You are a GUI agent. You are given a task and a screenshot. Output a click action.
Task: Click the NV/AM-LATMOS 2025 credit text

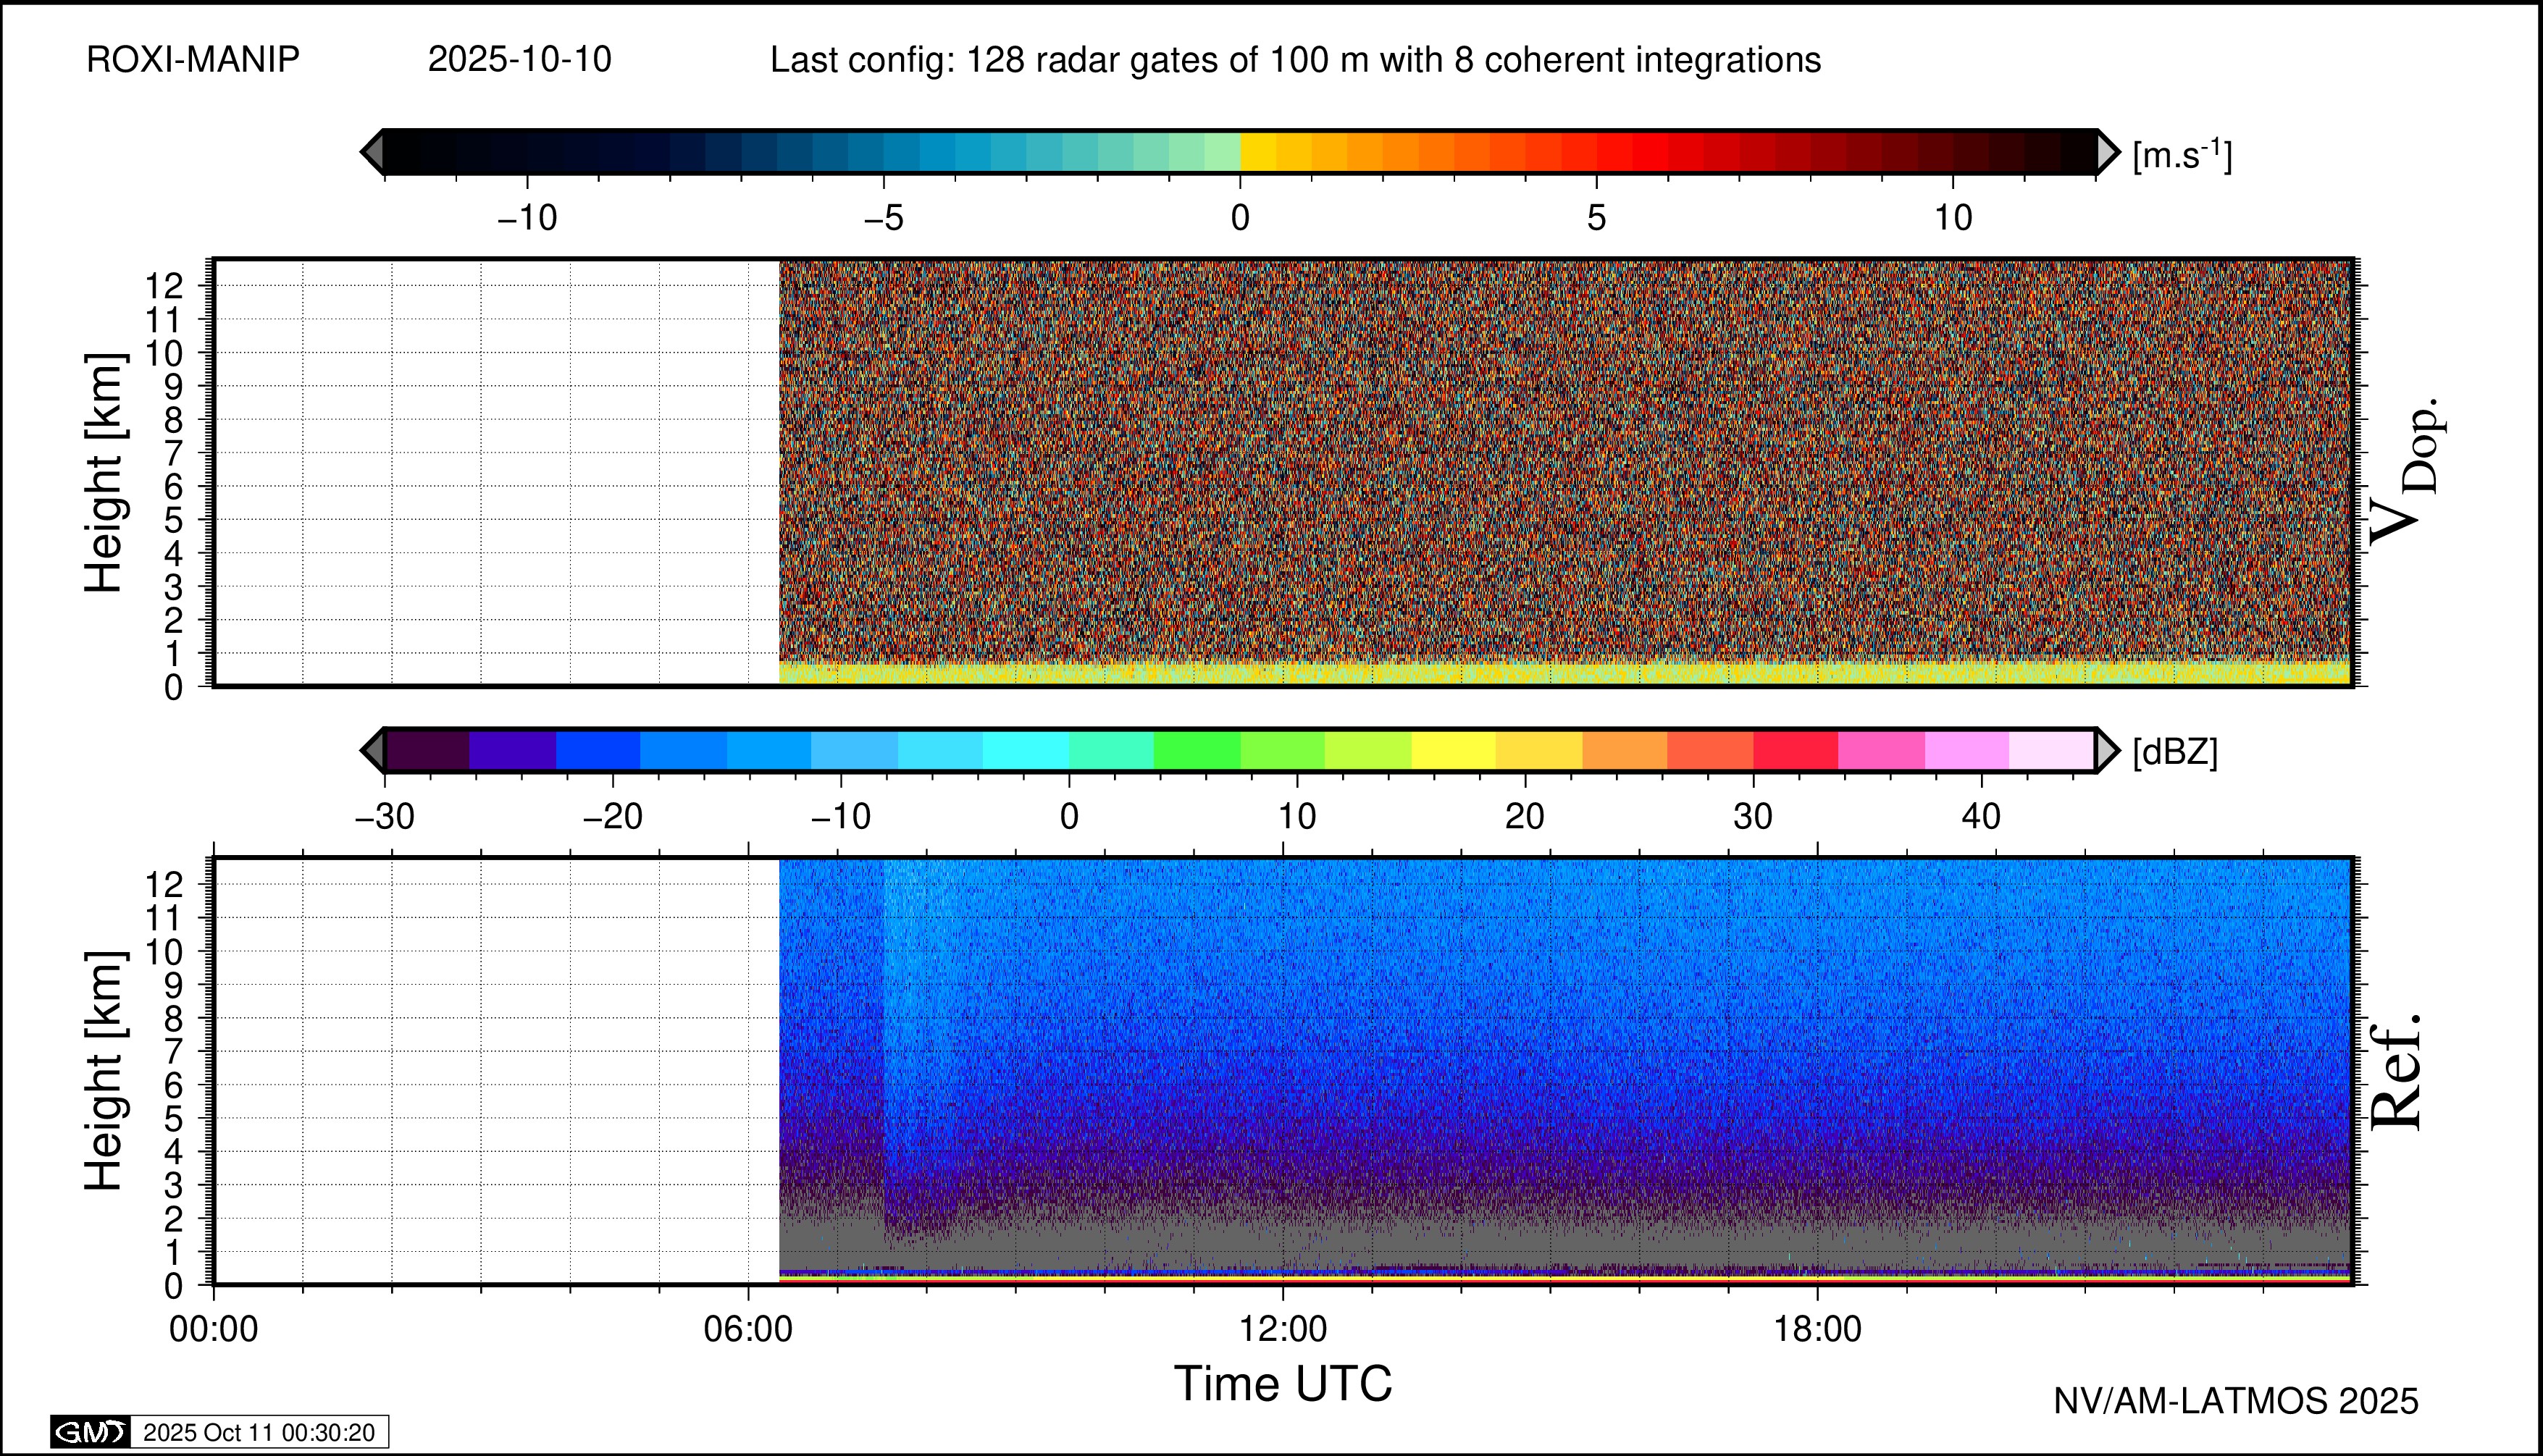coord(2236,1401)
